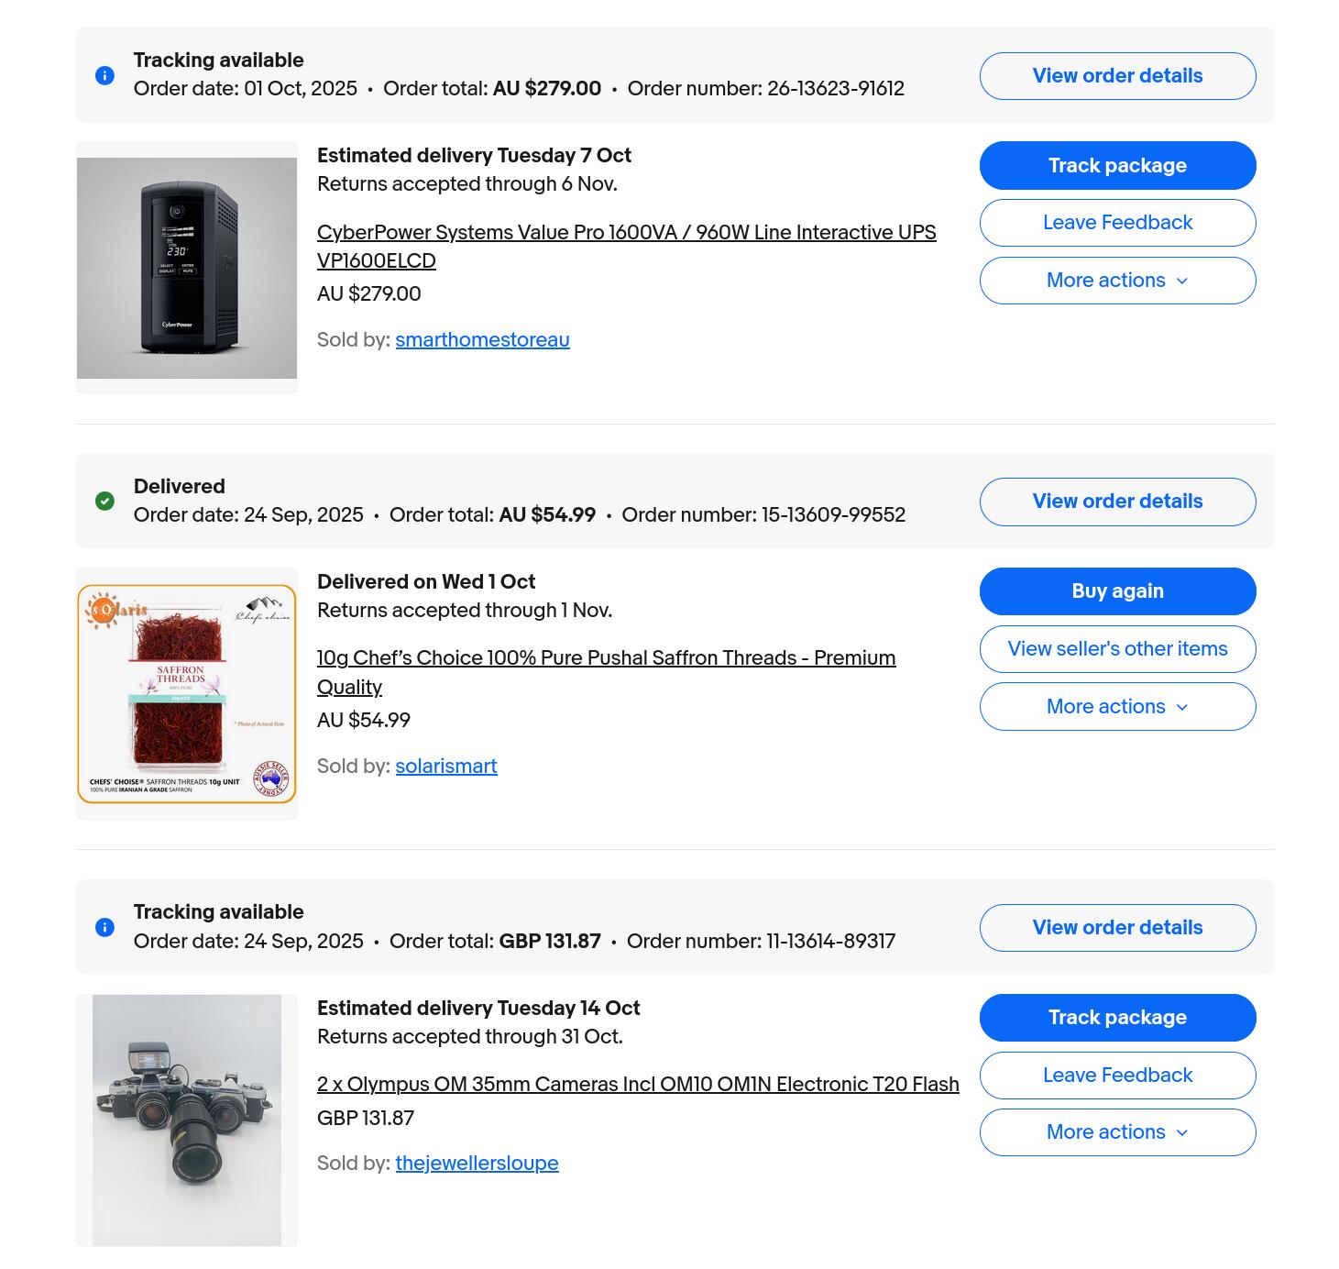Viewport: 1339px width, 1269px height.
Task: View order details for order 26-13623-91612
Action: (x=1116, y=76)
